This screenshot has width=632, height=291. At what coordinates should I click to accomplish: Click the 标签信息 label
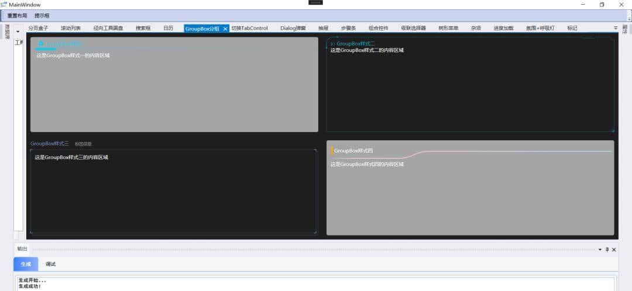[83, 144]
